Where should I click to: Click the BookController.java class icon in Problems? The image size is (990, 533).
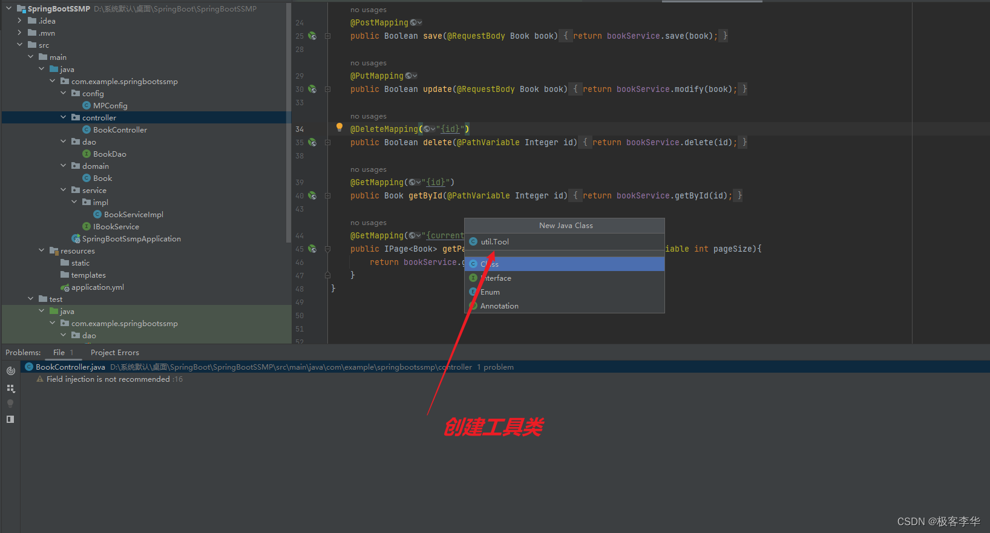(28, 367)
